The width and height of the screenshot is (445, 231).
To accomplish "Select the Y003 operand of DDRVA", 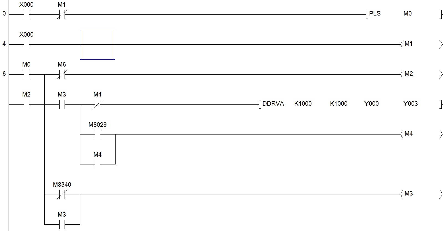I will point(410,104).
